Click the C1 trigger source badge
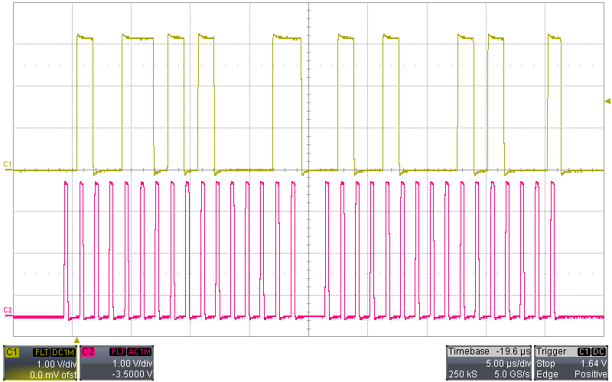This screenshot has width=612, height=382. click(584, 352)
